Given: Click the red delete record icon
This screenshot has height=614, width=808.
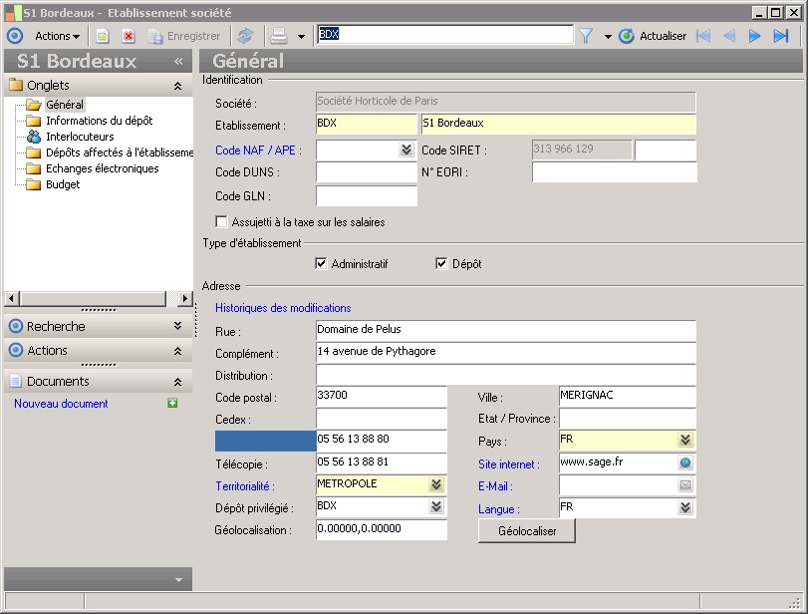Looking at the screenshot, I should tap(129, 36).
